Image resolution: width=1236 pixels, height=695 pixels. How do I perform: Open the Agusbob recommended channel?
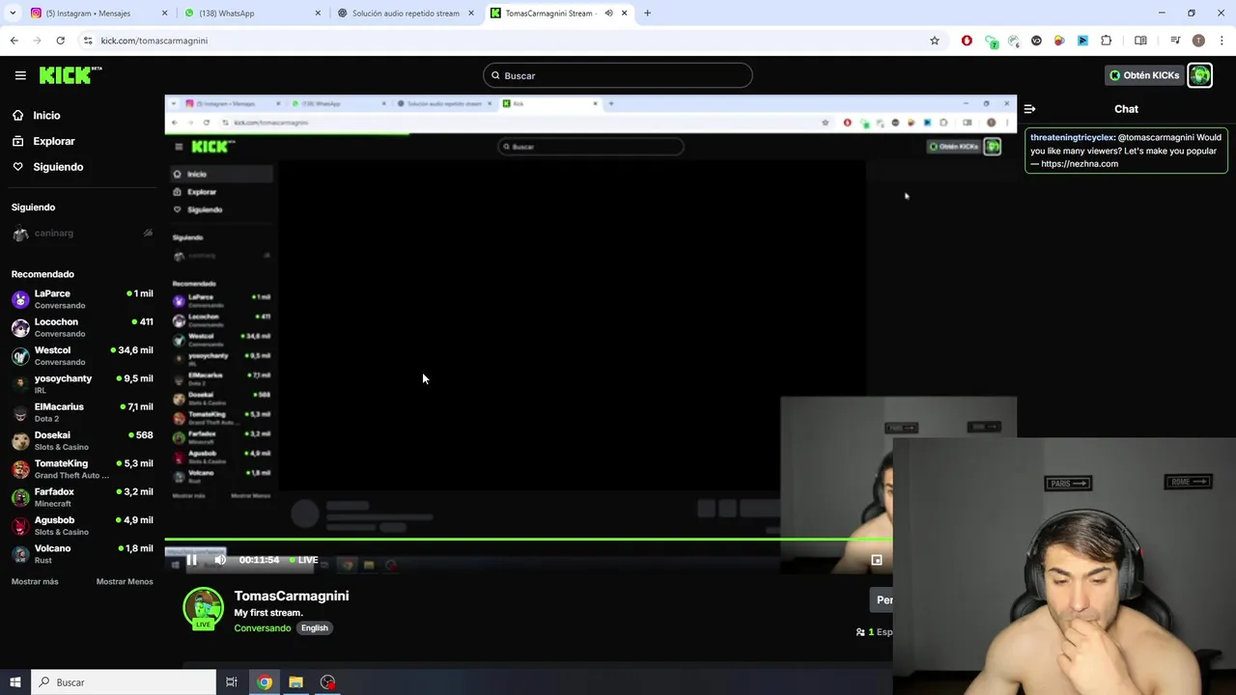(82, 525)
